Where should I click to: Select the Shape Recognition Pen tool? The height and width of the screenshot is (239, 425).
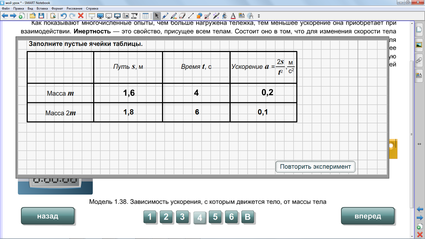tap(208, 16)
